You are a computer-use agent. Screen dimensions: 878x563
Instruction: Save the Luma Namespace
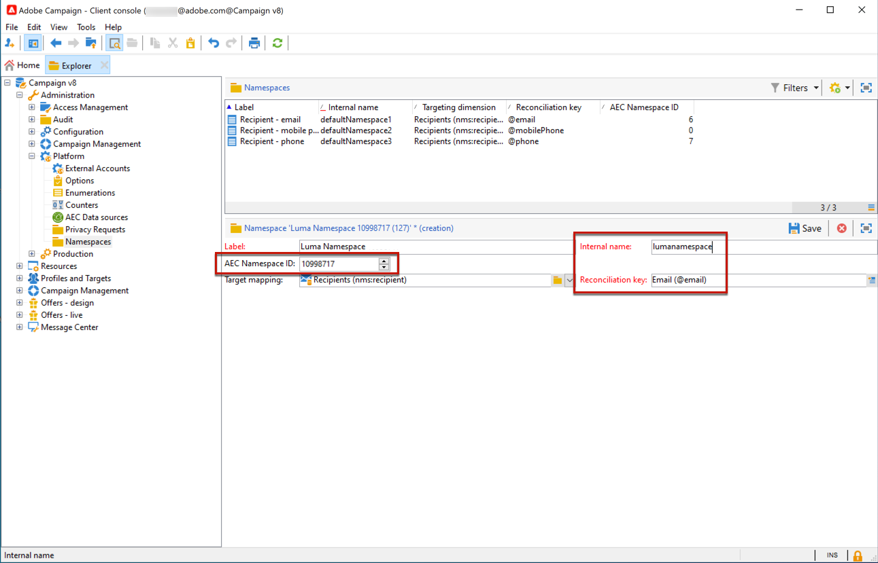pos(805,228)
